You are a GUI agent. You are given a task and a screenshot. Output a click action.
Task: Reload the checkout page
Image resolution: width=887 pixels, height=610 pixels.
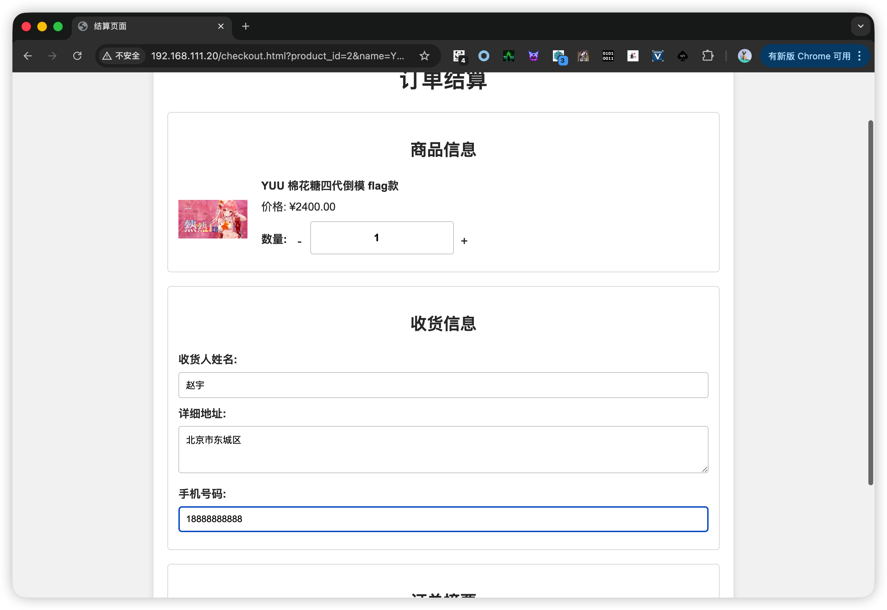tap(77, 56)
